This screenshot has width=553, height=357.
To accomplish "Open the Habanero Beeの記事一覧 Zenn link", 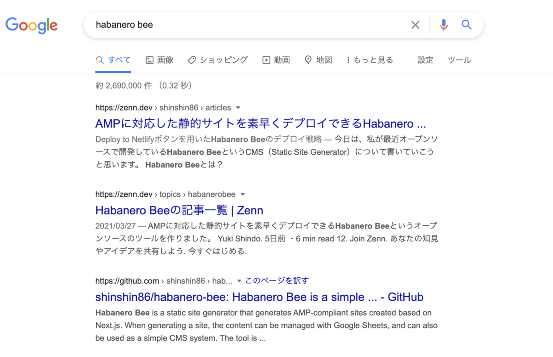I will pos(179,210).
